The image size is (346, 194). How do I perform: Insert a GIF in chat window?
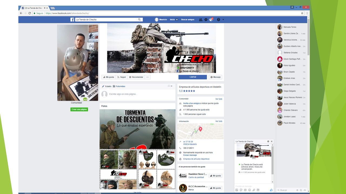pyautogui.click(x=245, y=190)
